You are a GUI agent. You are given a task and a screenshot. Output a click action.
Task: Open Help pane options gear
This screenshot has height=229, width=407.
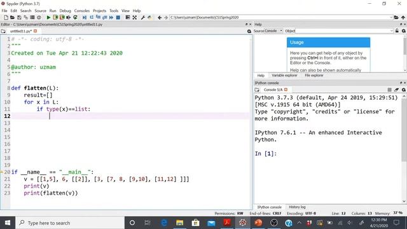[403, 31]
